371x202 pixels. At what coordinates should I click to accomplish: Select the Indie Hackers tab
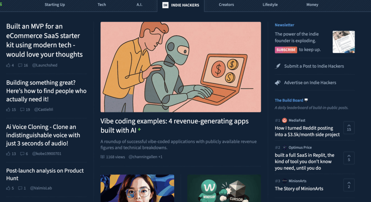(181, 5)
